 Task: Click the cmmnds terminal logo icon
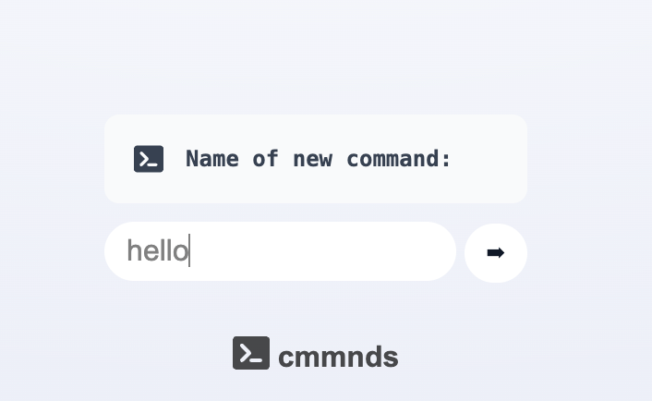point(250,353)
